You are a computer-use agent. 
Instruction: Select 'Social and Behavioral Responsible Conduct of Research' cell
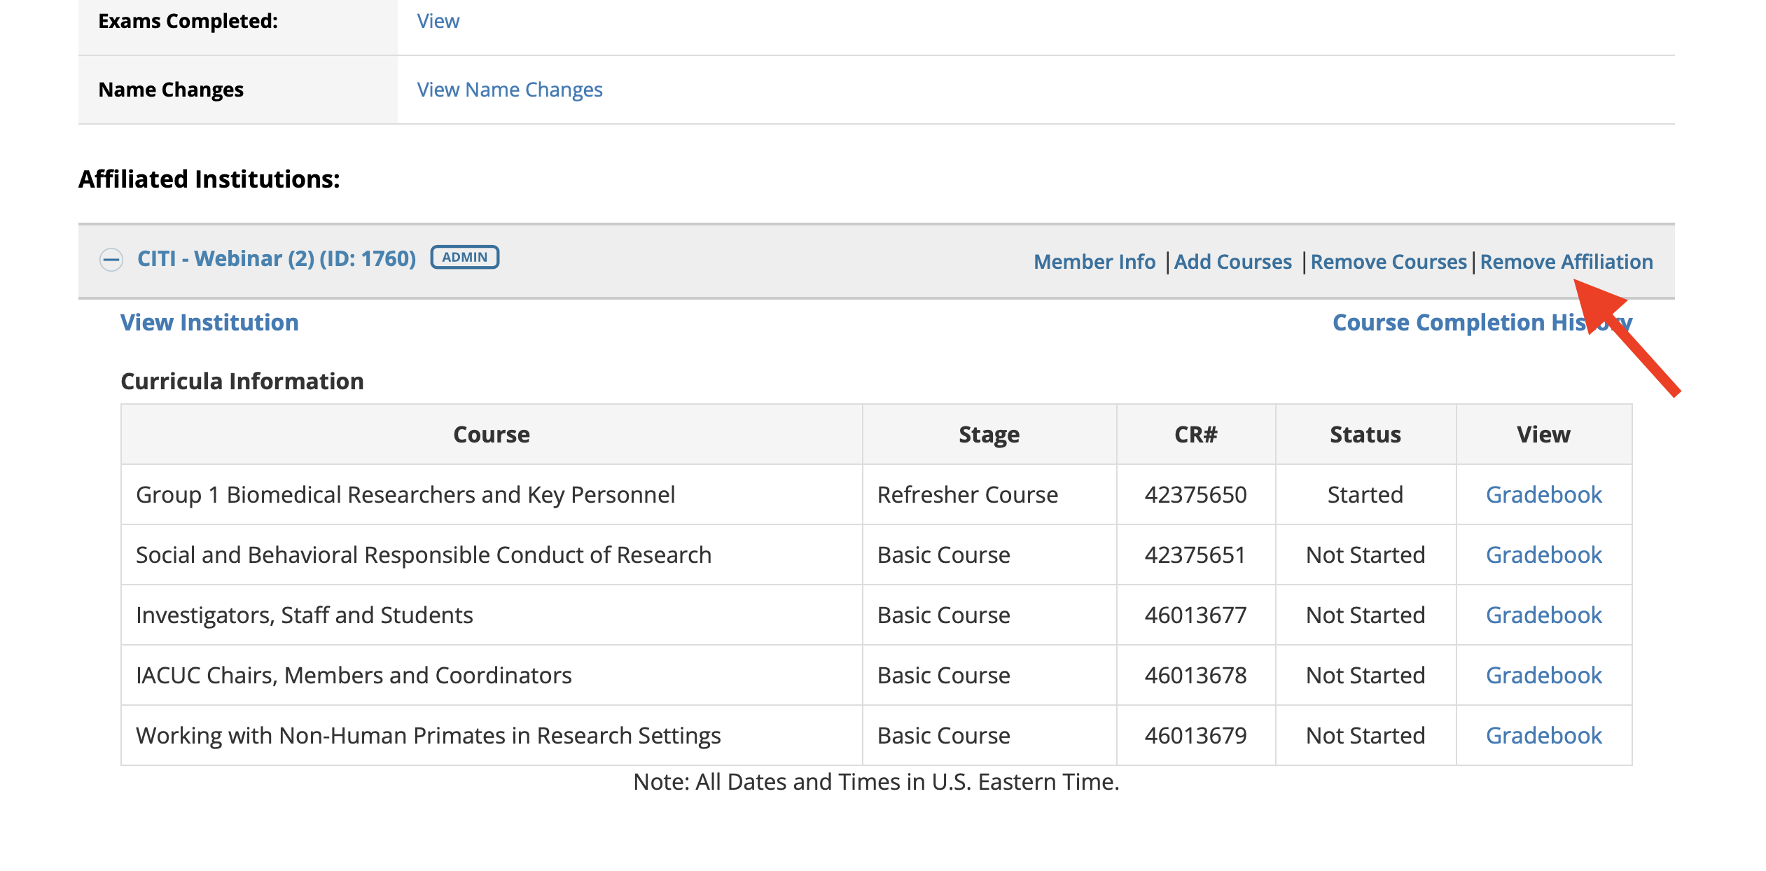(492, 555)
